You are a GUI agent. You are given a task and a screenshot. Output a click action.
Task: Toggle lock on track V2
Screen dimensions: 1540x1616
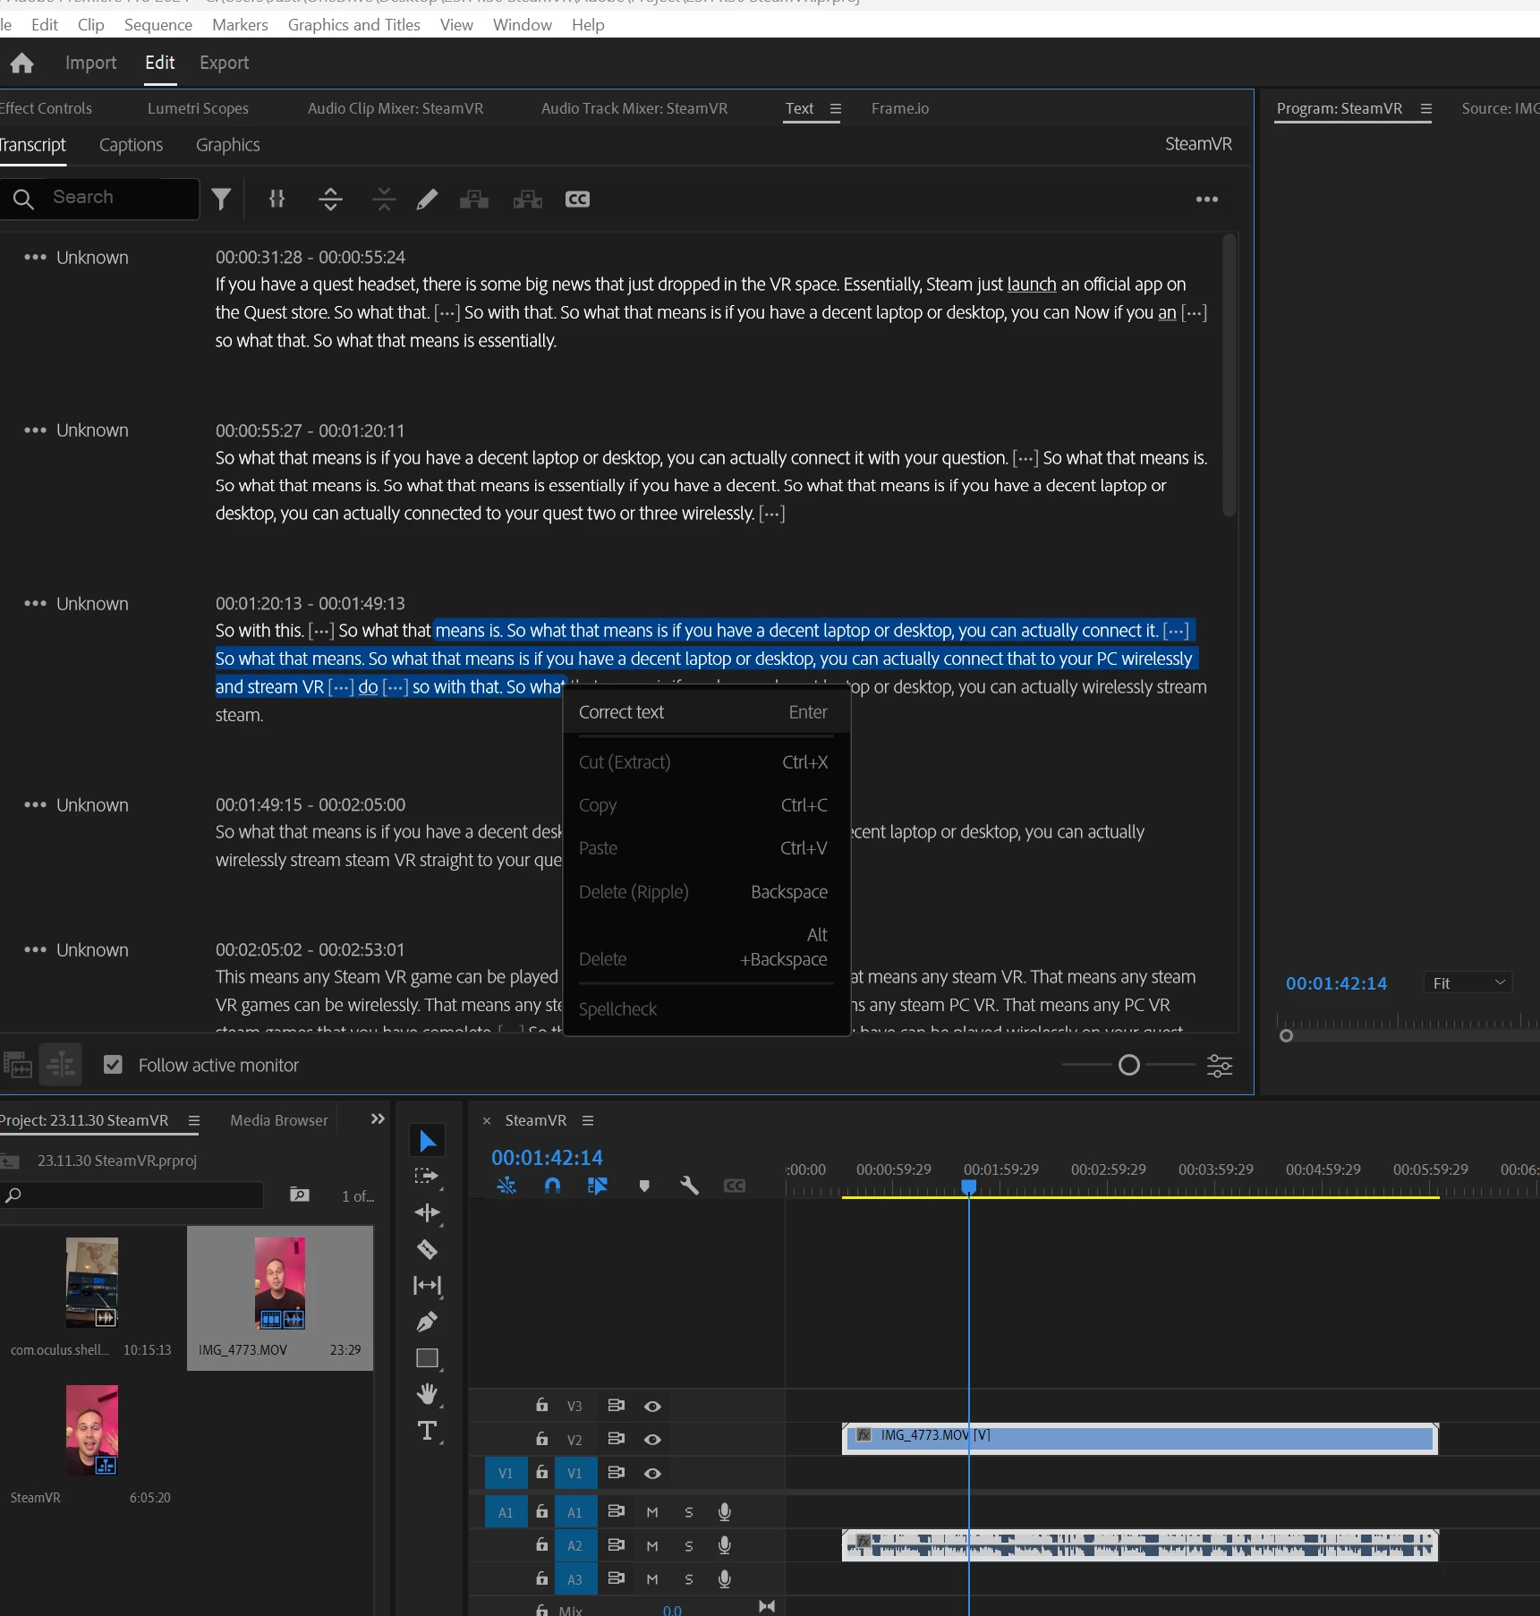pyautogui.click(x=542, y=1439)
